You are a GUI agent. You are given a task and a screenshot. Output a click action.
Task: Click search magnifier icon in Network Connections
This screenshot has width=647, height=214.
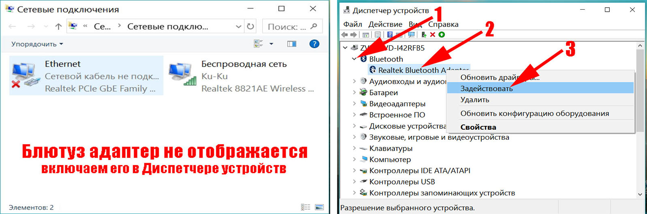coord(314,26)
